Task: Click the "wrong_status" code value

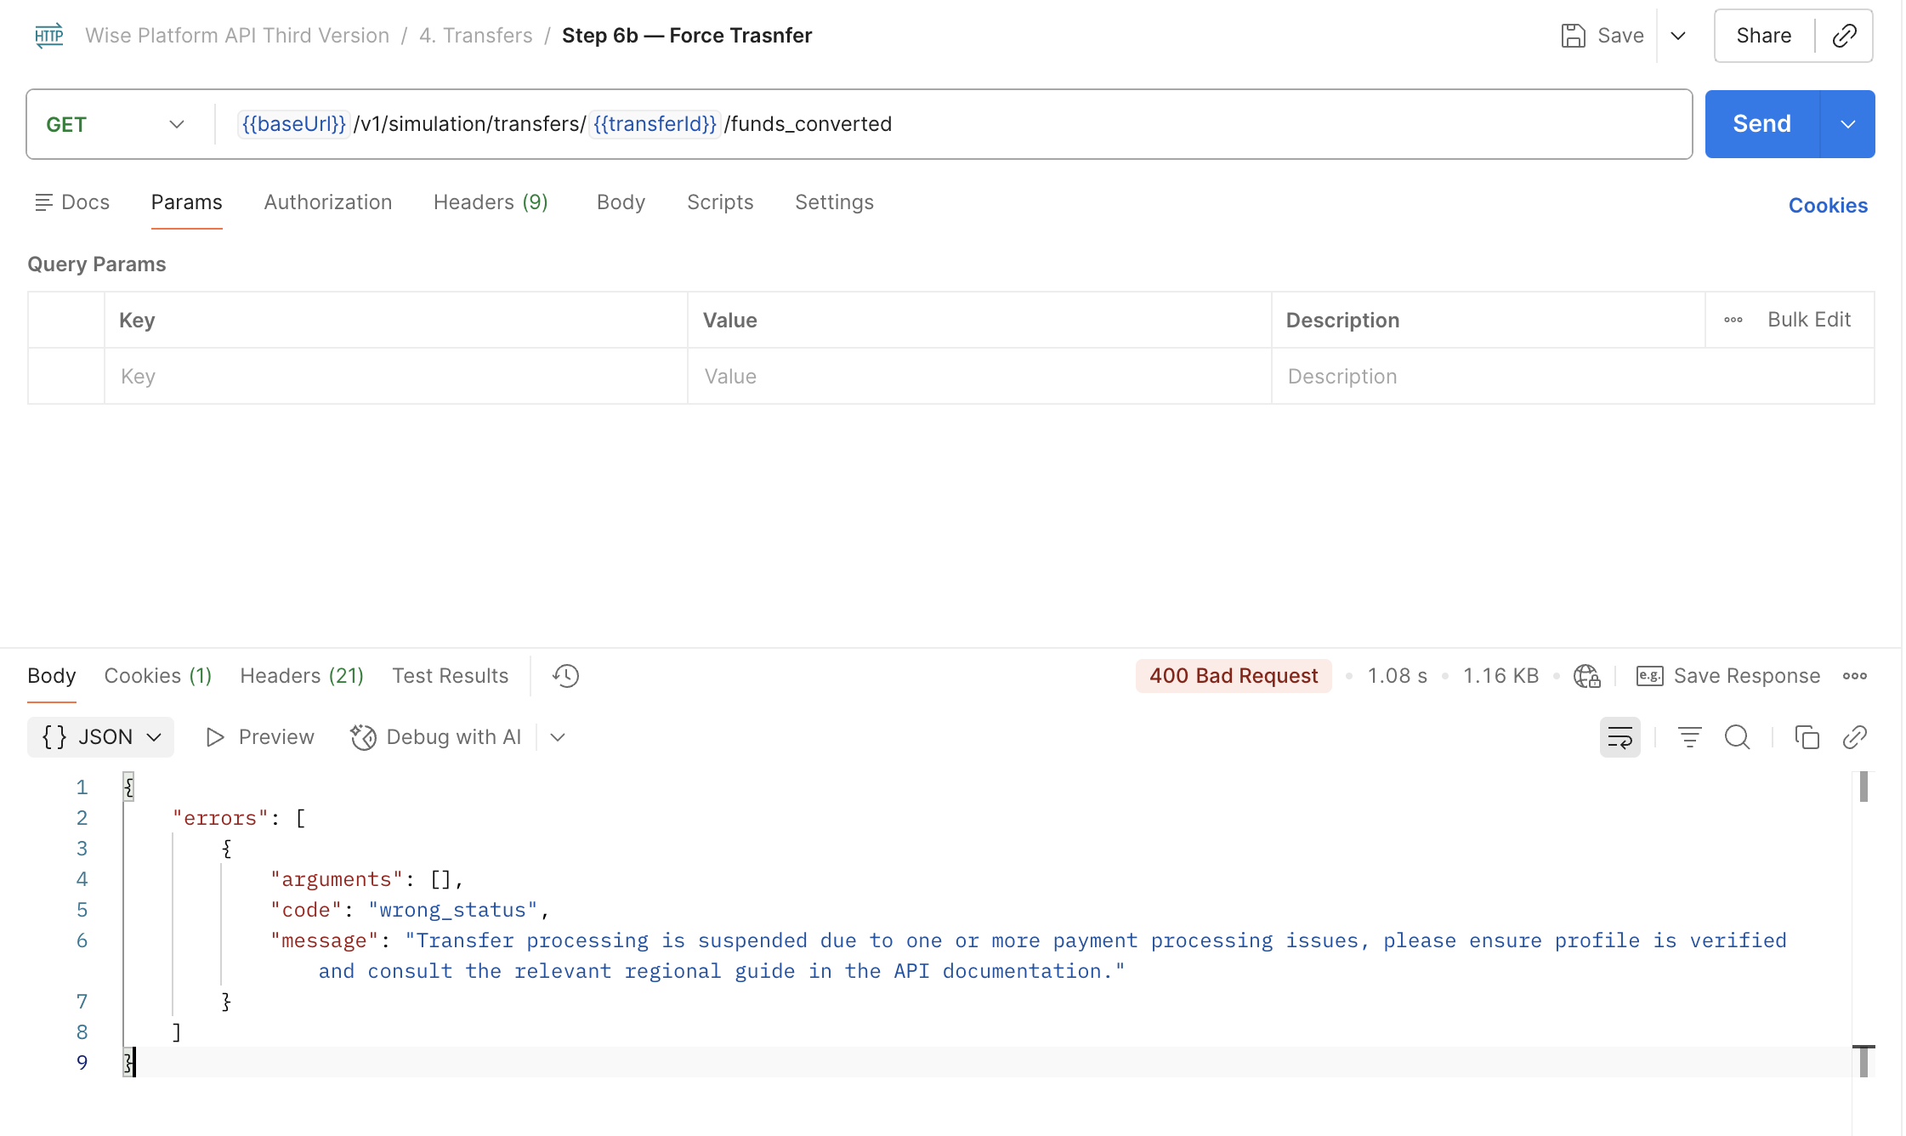Action: (453, 910)
